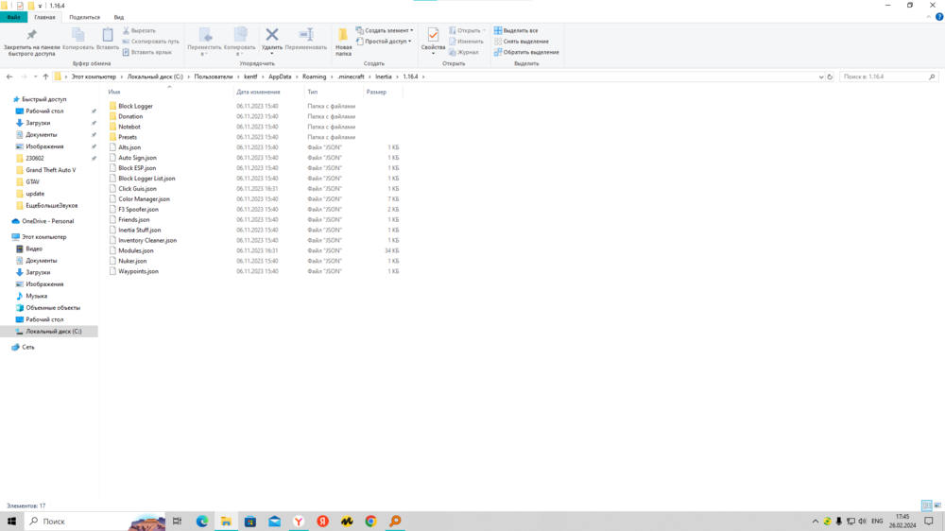Screen dimensions: 945x531
Task: Select the Block Logger folder
Action: pos(135,106)
